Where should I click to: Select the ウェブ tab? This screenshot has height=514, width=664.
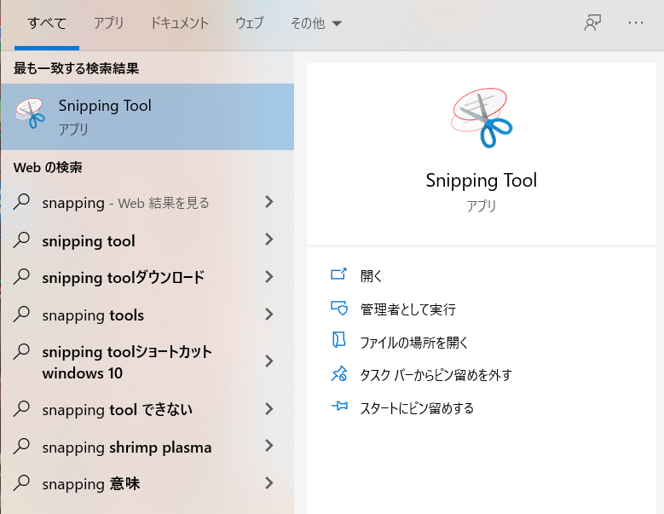click(250, 23)
